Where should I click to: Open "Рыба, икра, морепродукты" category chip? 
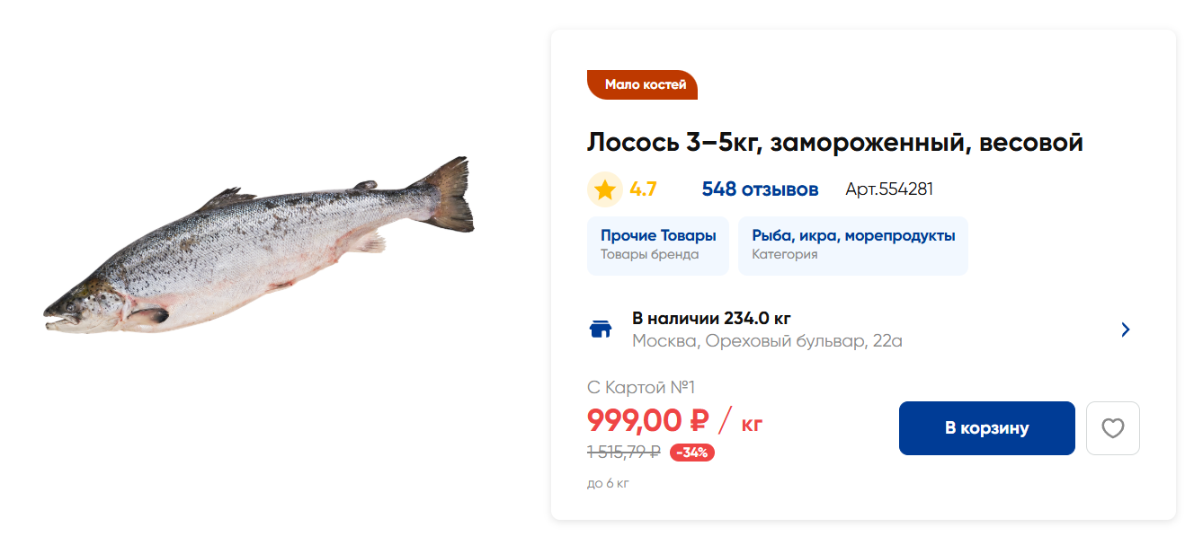tap(852, 245)
